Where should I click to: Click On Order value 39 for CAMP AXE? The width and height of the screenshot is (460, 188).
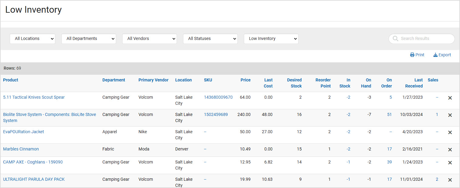389,162
